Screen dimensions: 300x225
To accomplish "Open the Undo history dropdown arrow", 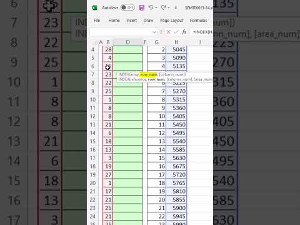I will tap(156, 7).
